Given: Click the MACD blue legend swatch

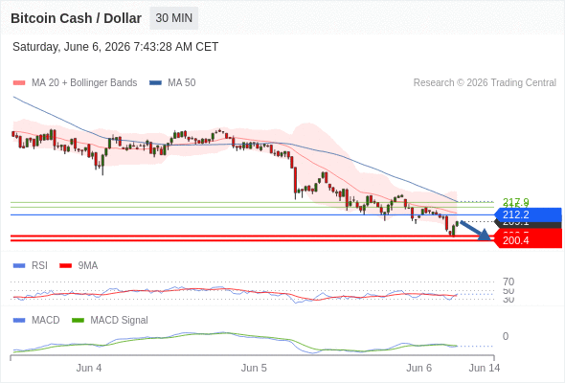Looking at the screenshot, I should tap(19, 321).
